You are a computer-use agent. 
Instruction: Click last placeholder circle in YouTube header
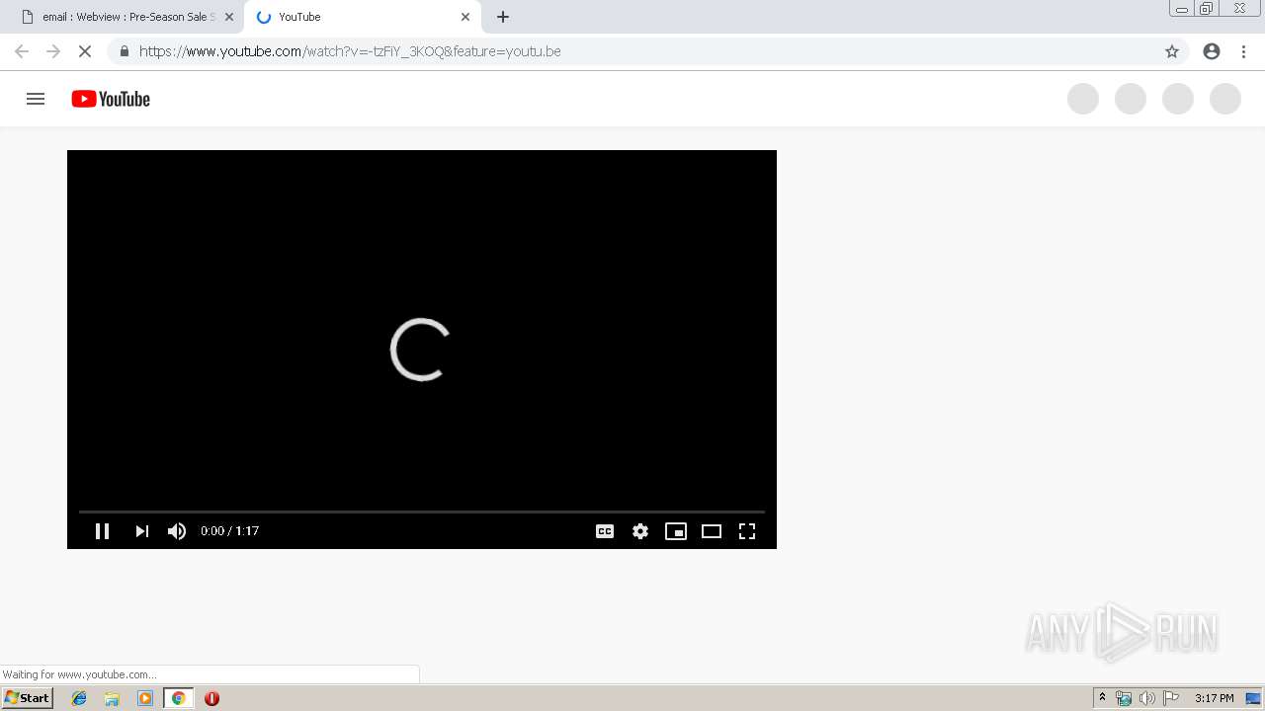click(x=1225, y=99)
